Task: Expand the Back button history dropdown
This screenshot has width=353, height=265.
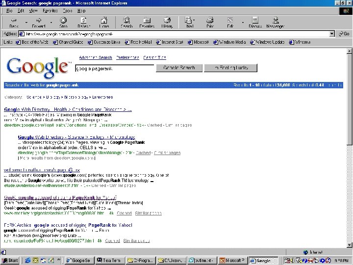Action: click(26, 23)
